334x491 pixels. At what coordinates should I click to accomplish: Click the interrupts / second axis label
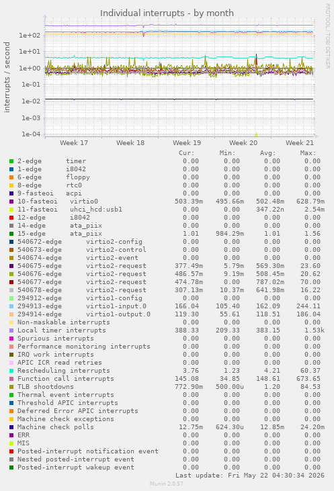tap(7, 77)
